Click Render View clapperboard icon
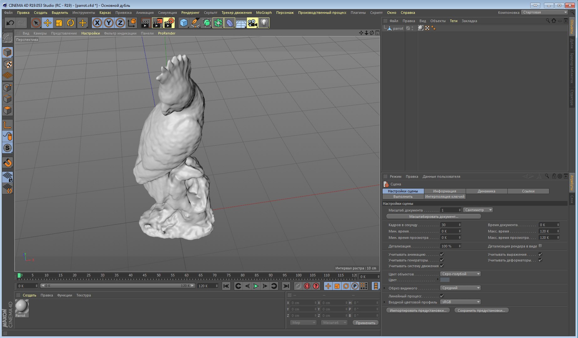 click(145, 23)
